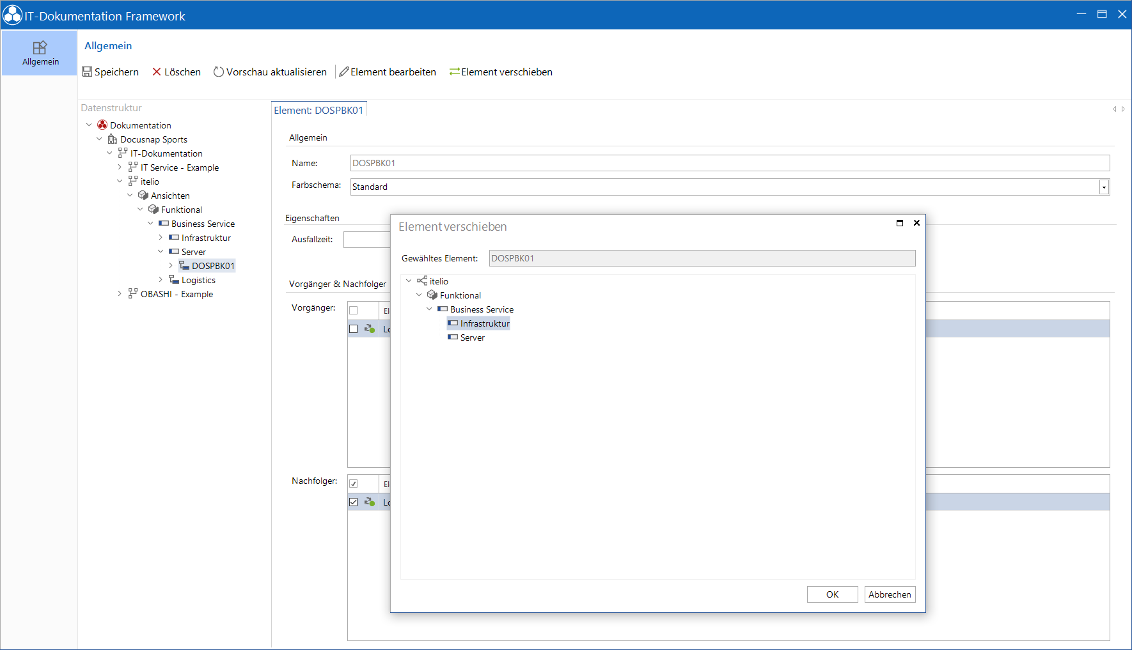1132x650 pixels.
Task: Click the Speichern save icon
Action: coord(87,72)
